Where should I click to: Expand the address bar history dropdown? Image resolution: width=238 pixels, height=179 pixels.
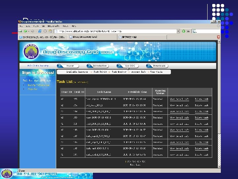pyautogui.click(x=178, y=31)
